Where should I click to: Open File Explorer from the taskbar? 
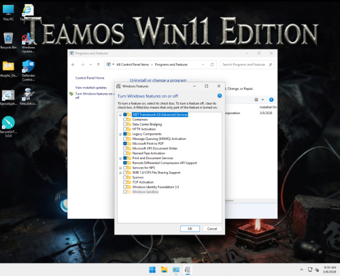pyautogui.click(x=164, y=270)
